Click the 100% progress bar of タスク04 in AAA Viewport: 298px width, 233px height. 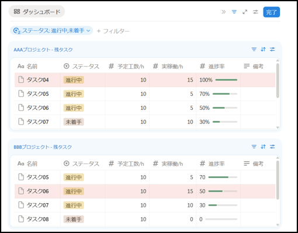point(226,80)
